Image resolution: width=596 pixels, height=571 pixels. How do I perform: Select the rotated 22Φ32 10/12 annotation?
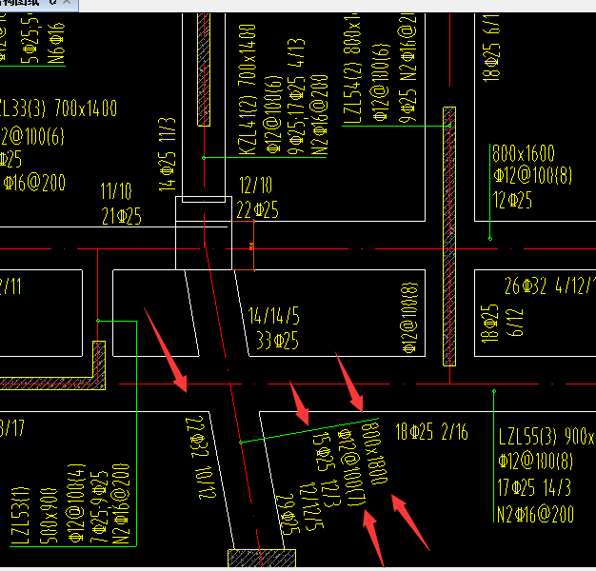tap(201, 458)
